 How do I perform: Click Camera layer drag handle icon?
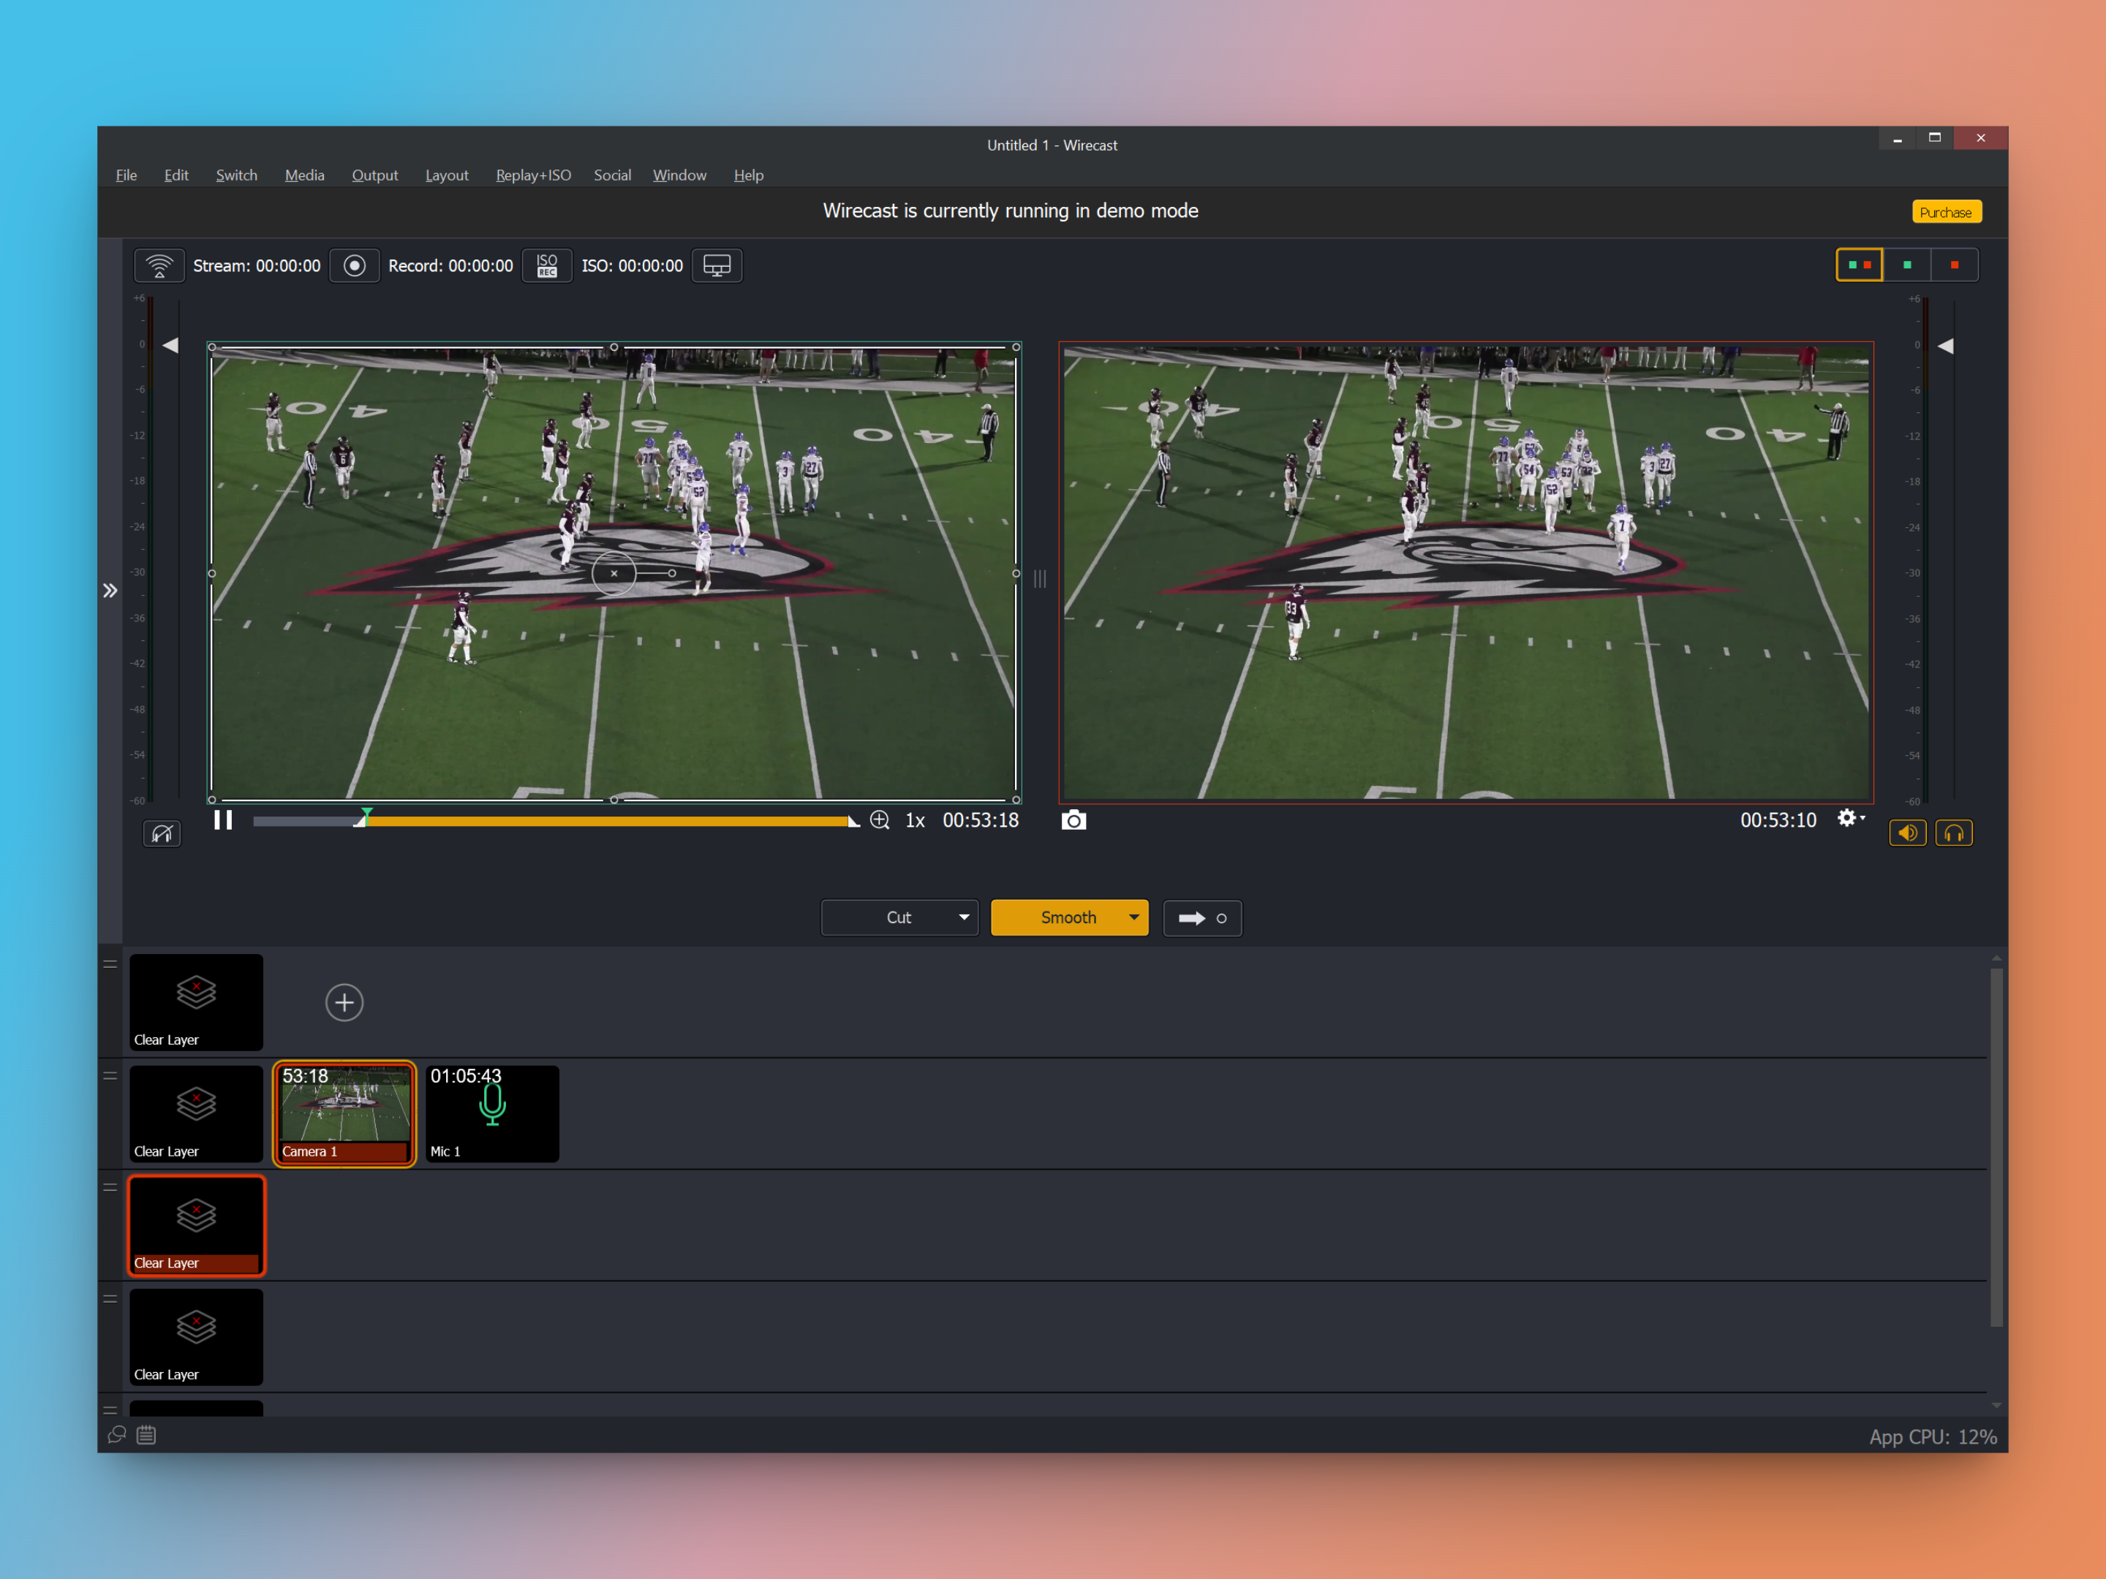(x=110, y=1075)
